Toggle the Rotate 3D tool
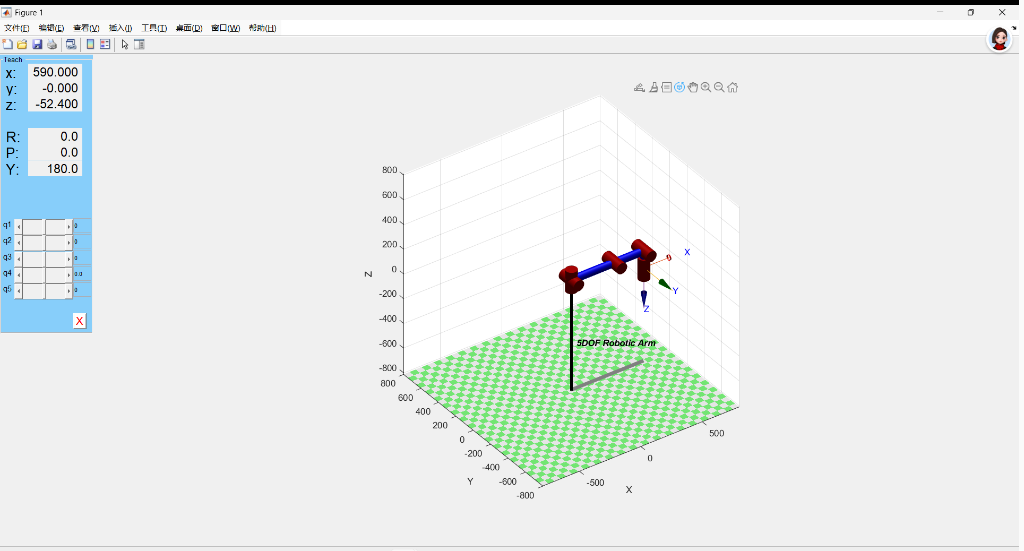 click(x=679, y=88)
